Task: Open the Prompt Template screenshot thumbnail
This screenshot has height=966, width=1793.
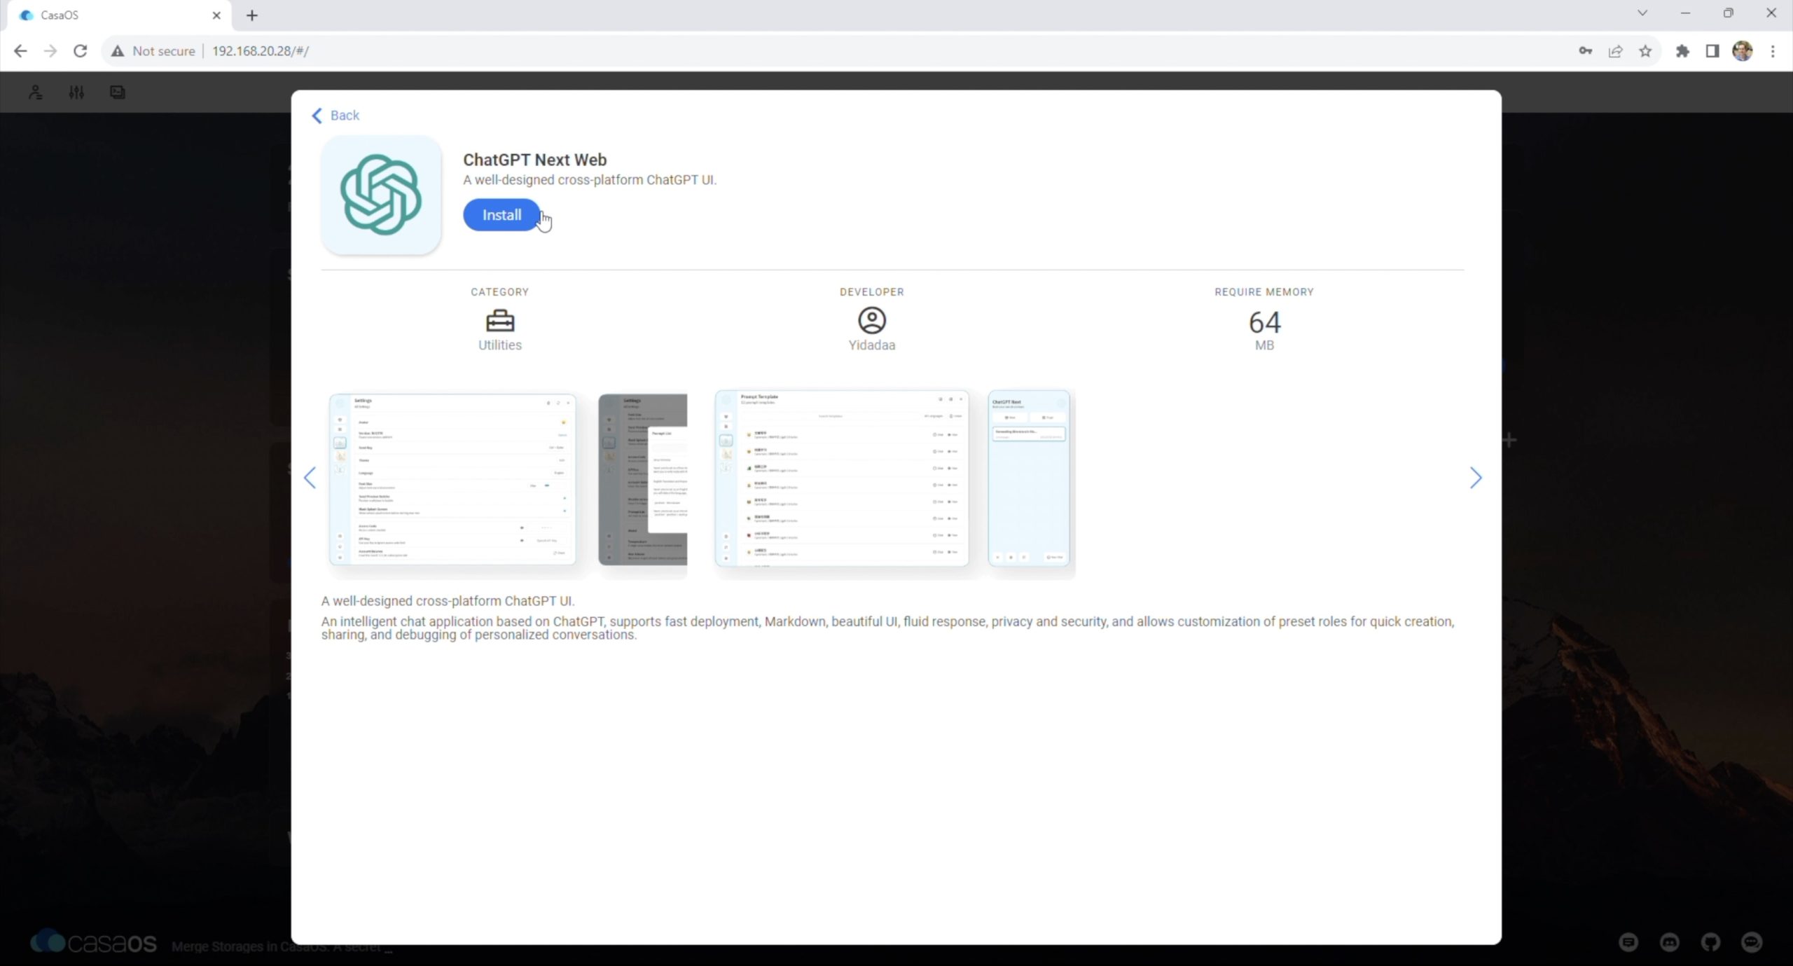Action: [841, 478]
